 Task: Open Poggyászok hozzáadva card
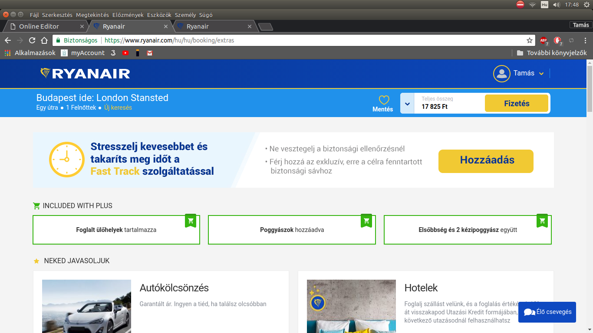[x=292, y=230]
